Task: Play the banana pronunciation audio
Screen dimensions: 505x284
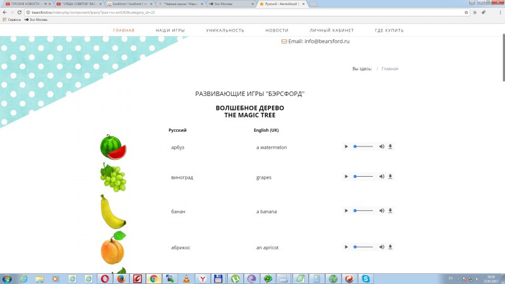Action: tap(346, 211)
